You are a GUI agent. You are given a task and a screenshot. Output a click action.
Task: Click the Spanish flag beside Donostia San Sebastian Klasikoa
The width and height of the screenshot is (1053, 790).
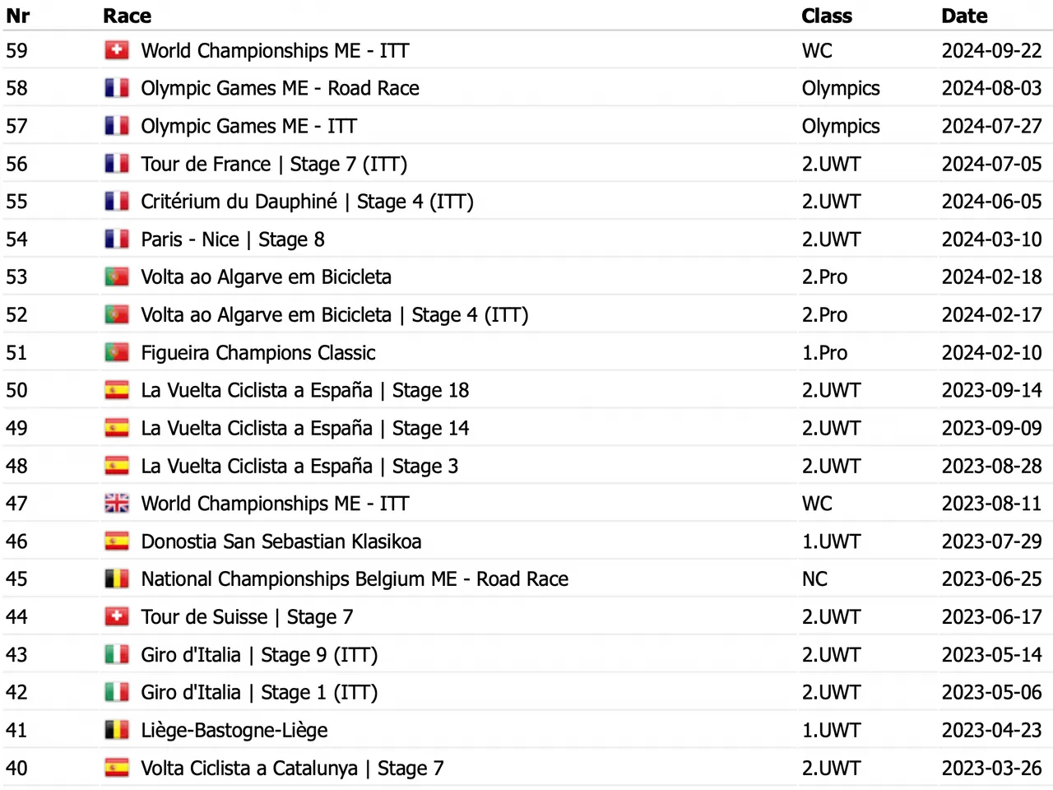(x=117, y=541)
